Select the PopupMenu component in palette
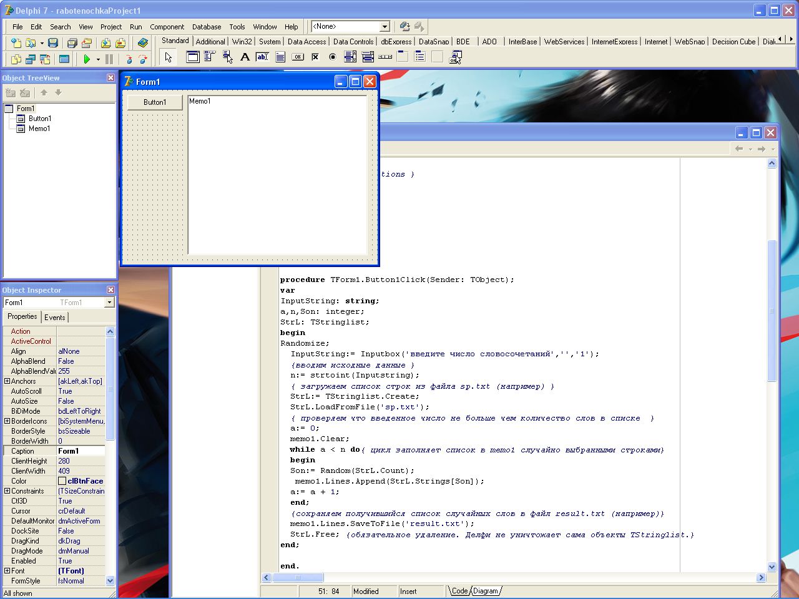Screen dimensions: 799x599 pos(228,57)
